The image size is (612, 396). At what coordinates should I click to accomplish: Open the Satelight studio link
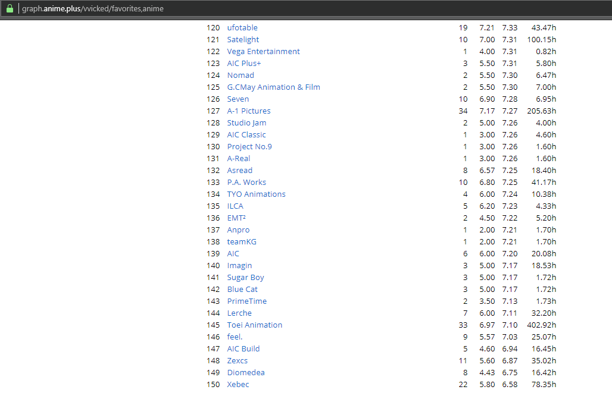pyautogui.click(x=243, y=40)
